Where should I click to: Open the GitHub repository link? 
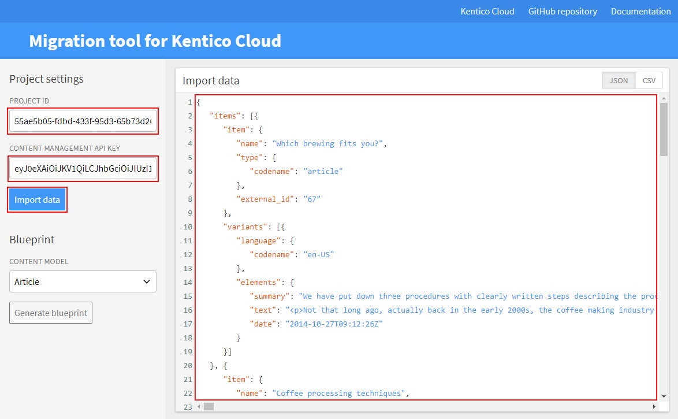[562, 11]
